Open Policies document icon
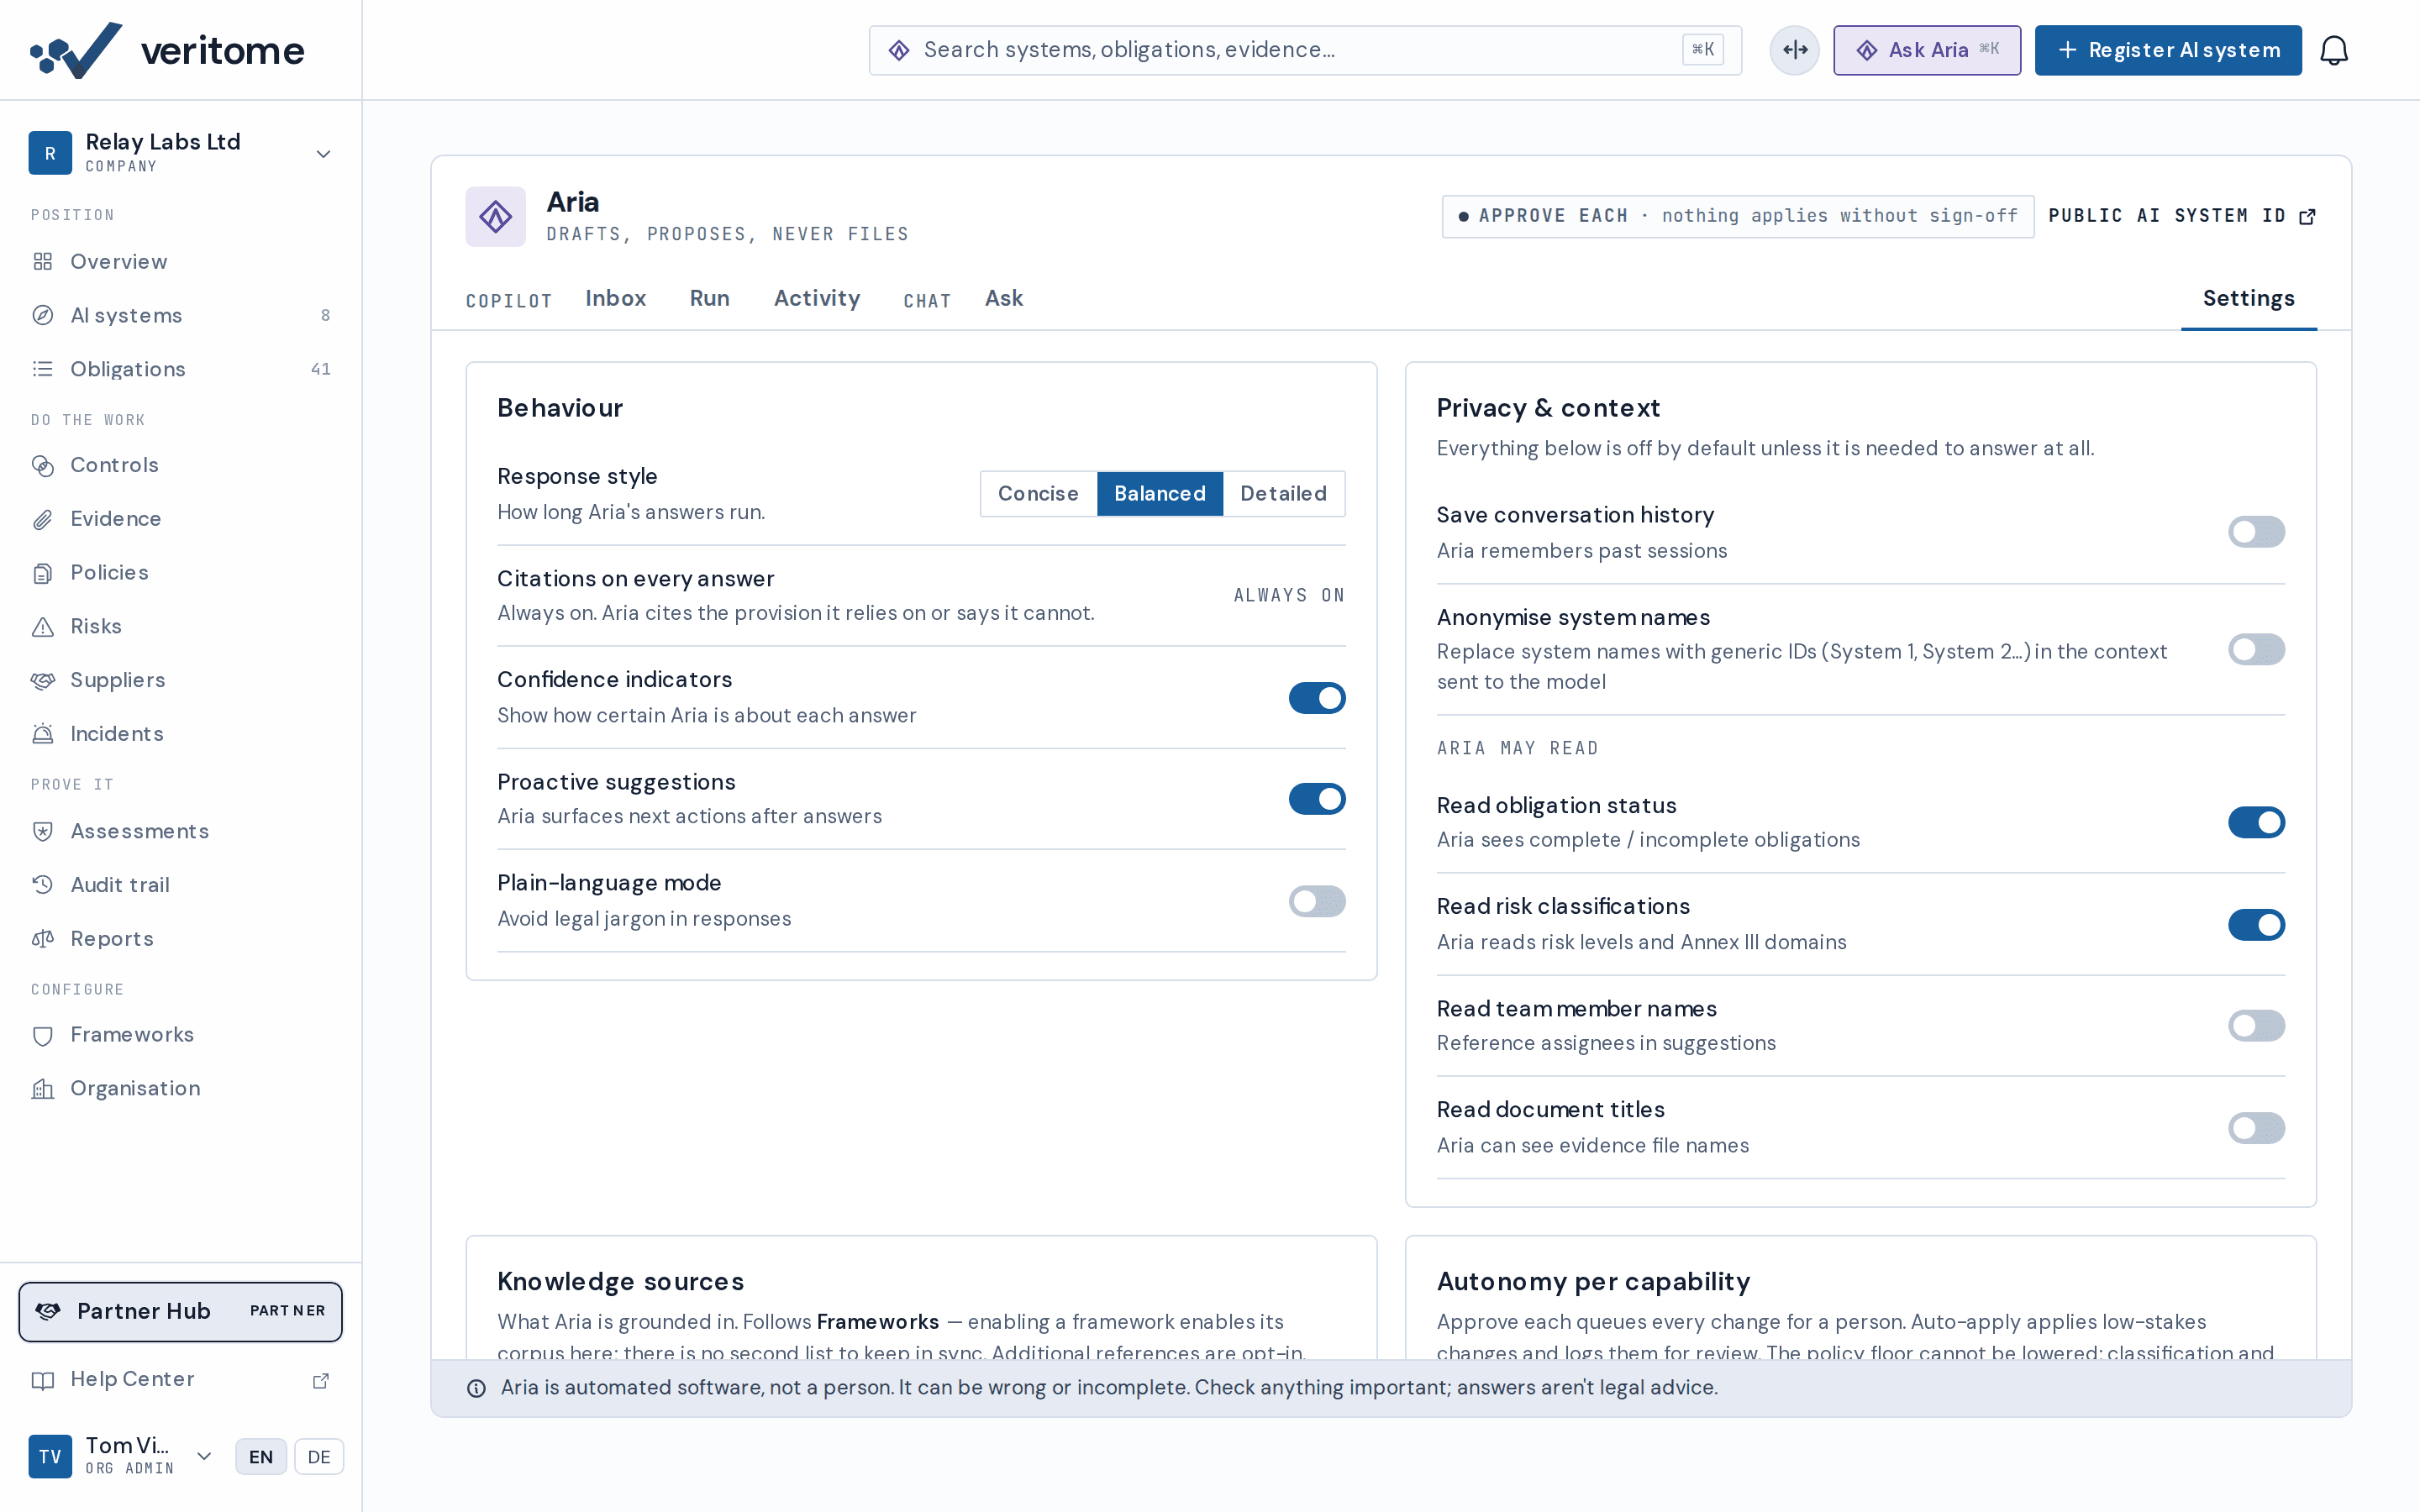 tap(43, 573)
